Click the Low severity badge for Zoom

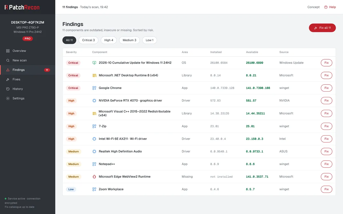pyautogui.click(x=71, y=189)
